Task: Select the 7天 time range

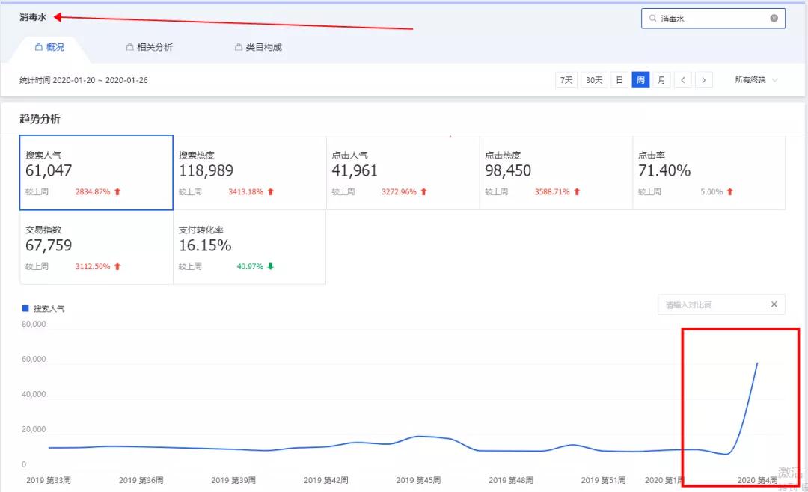Action: tap(566, 80)
